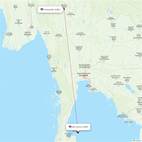Click the Yangon city label
This screenshot has width=142, height=142.
click(x=28, y=34)
